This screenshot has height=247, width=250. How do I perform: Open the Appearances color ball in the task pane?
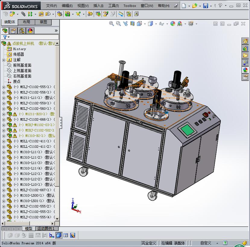(x=245, y=70)
